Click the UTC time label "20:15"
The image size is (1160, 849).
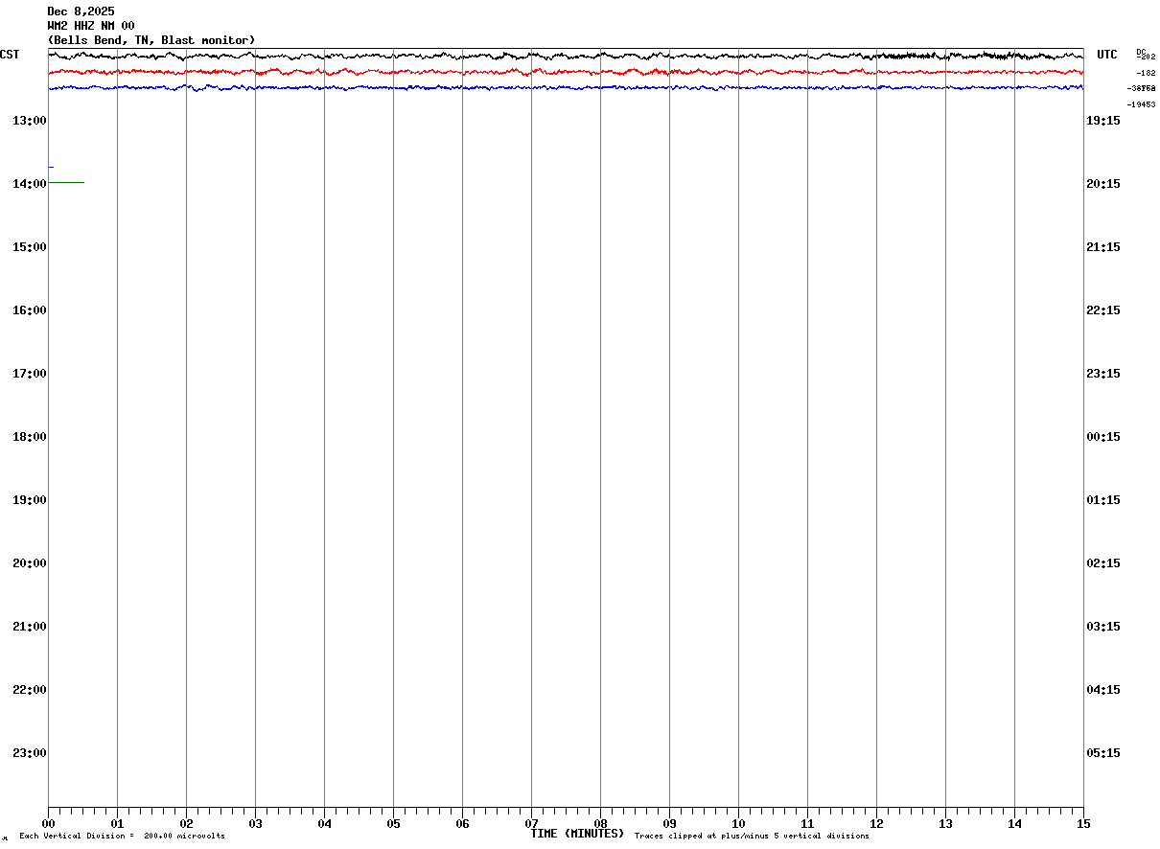coord(1103,183)
